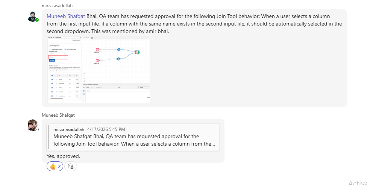Click the 4/17/2026 5:45 PM timestamp
367x185 pixels.
(106, 129)
